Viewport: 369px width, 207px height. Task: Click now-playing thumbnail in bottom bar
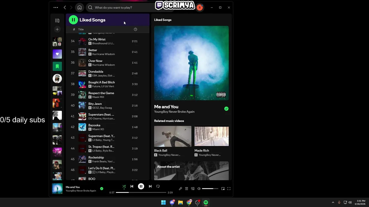pos(57,189)
